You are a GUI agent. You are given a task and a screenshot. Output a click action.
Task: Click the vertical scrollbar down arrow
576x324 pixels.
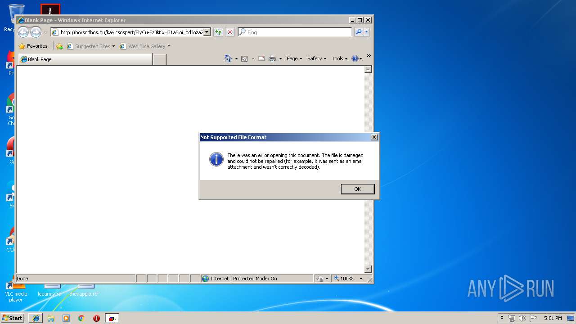[368, 269]
